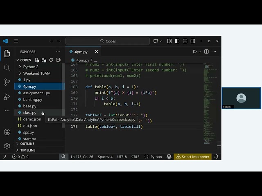Screen dimensions: 262x196
Task: Open banking.py from the Explorer
Action: tap(39, 100)
